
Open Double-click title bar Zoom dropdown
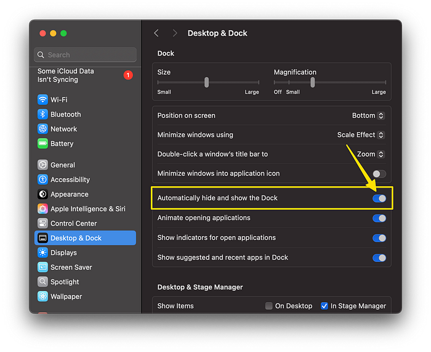coord(371,154)
